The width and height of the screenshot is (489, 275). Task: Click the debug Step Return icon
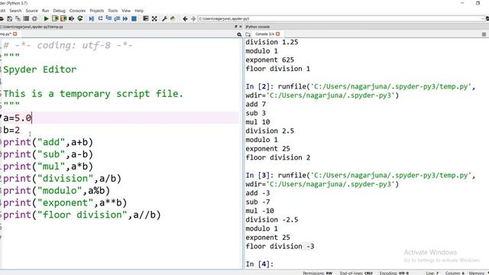117,18
